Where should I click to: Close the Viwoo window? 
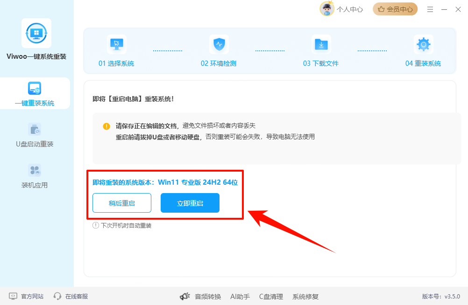(458, 9)
